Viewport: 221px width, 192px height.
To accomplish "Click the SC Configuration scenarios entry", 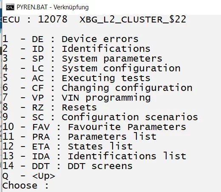I will pos(100,117).
